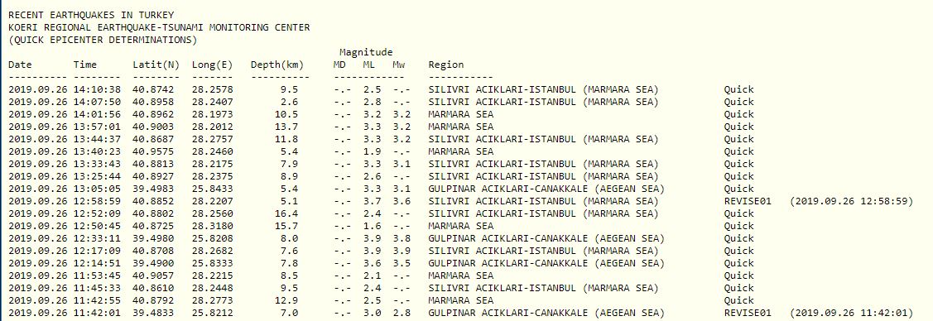
Task: Click the 'RECENT EARTHQUAKES IN TURKEY' title line
Action: tap(91, 15)
